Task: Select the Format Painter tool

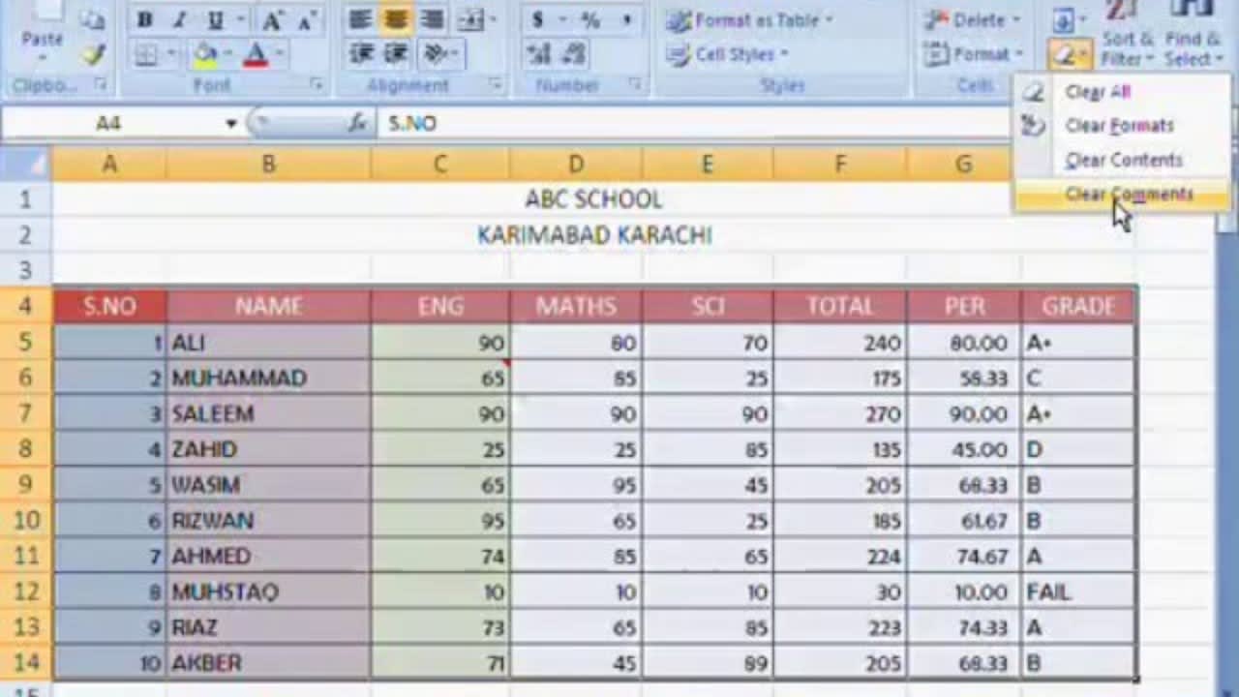Action: click(93, 55)
